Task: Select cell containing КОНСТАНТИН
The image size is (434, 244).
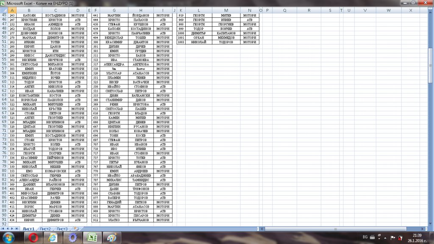Action: [29, 95]
